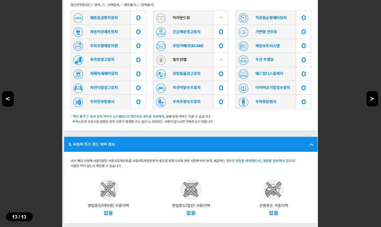Viewport: 381px width, 227px height.
Task: Click the 관용용도 사용이력 caption
Action: click(273, 205)
